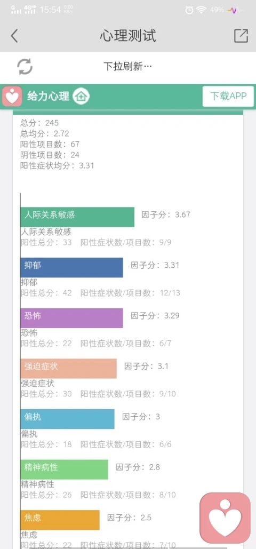
Task: Click the 下载APP button
Action: coord(228,96)
